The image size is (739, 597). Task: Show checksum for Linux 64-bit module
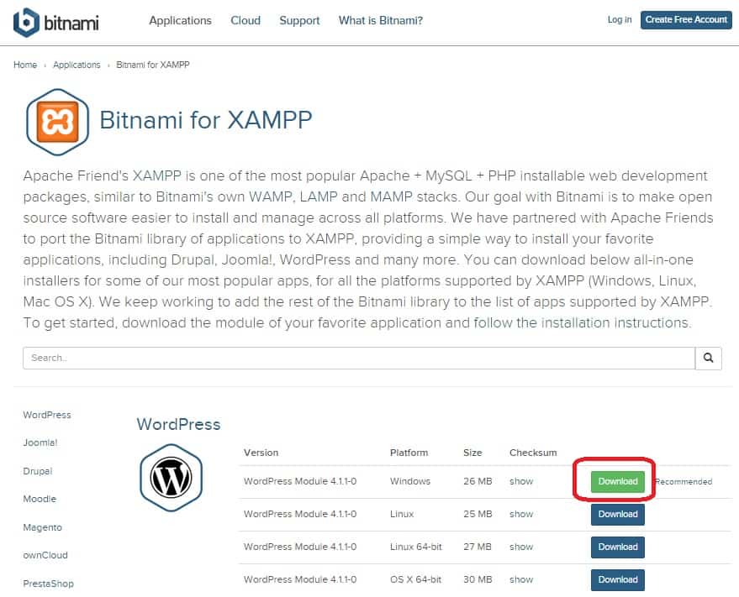[x=520, y=547]
